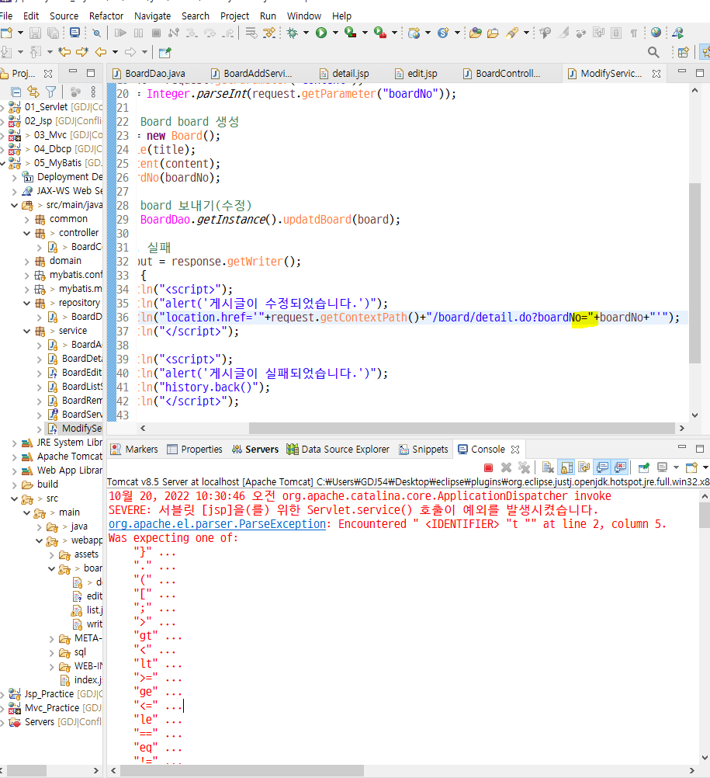Click the Open Perspective icon
The image size is (710, 778).
pos(683,52)
